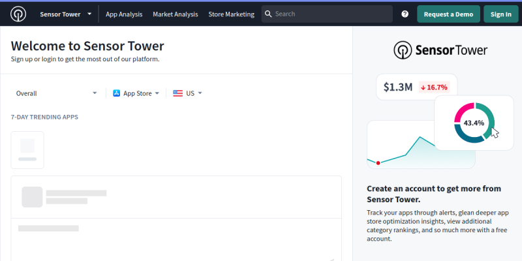Open the help question mark icon
Viewport: 522px width, 261px height.
click(x=405, y=14)
